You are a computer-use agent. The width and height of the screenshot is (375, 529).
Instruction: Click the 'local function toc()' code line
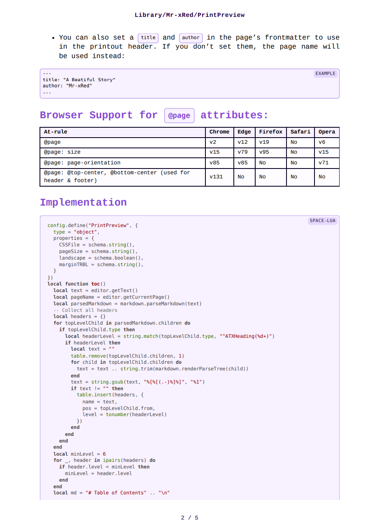pyautogui.click(x=77, y=284)
